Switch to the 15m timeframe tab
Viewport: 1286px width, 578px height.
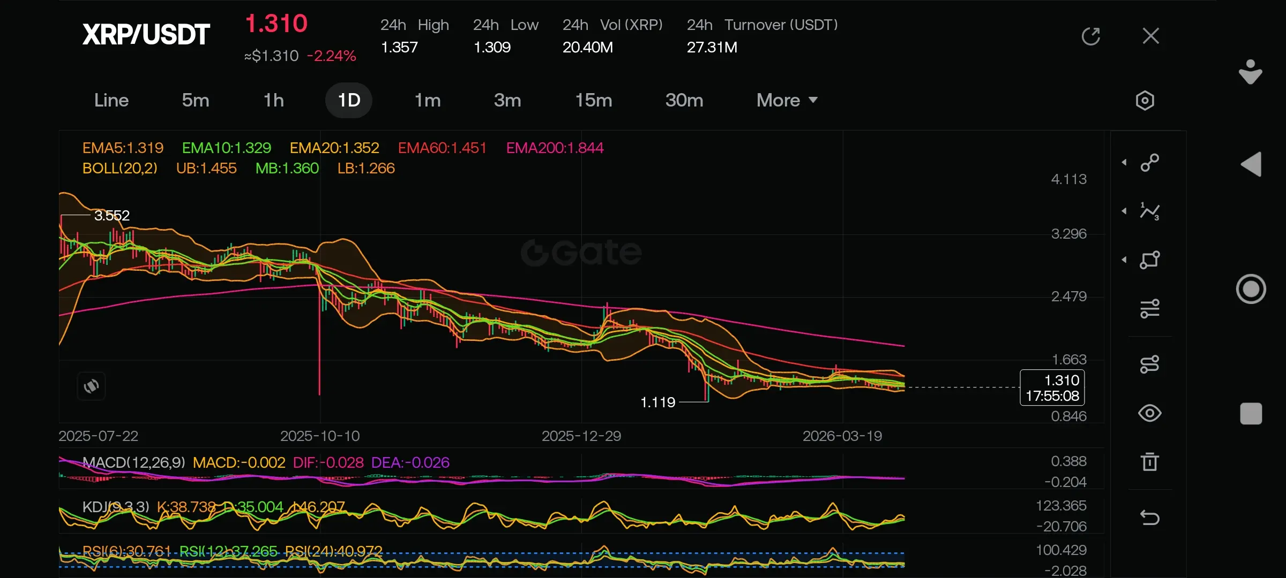[593, 100]
